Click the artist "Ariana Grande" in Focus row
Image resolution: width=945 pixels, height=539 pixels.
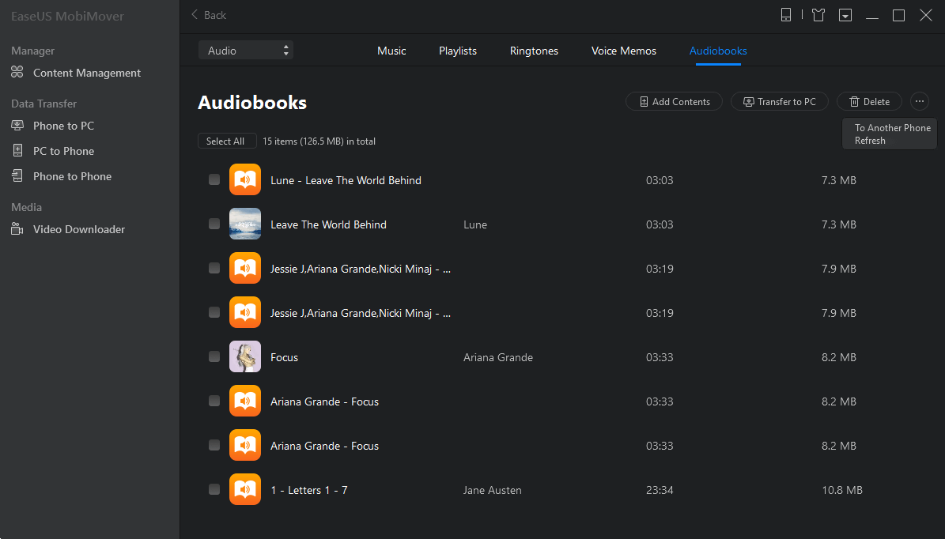498,358
